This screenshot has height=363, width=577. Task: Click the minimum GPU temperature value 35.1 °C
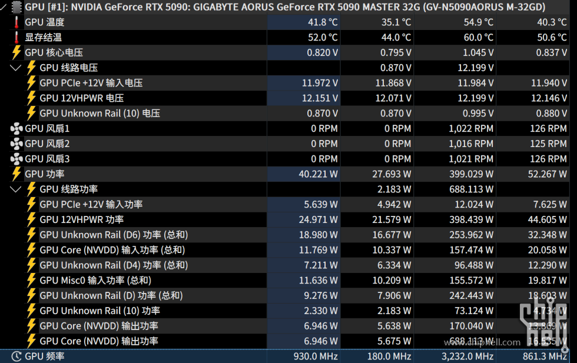396,22
